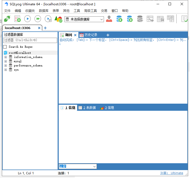Execute all queries double-arrow icon

point(38,19)
